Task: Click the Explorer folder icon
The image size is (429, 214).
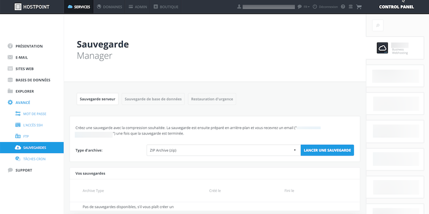Action: coord(10,91)
